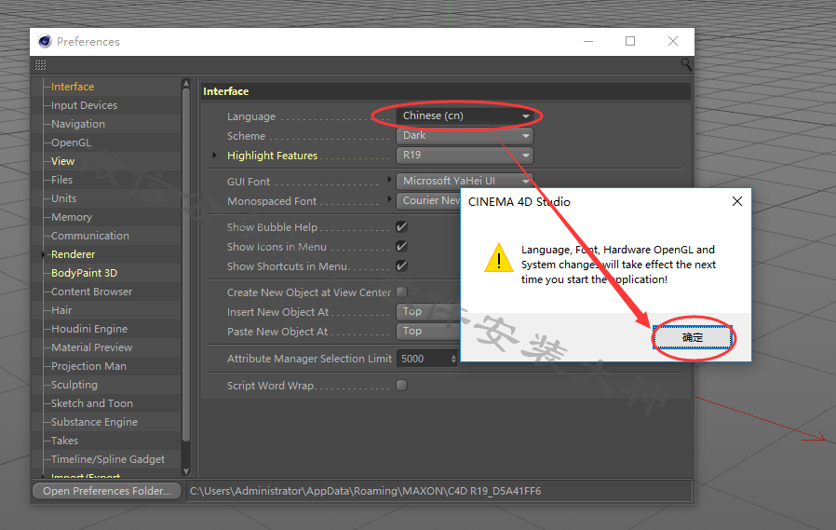836x530 pixels.
Task: Select Memory category
Action: tap(72, 217)
